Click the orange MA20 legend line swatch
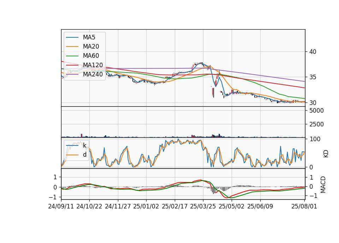 pyautogui.click(x=72, y=47)
